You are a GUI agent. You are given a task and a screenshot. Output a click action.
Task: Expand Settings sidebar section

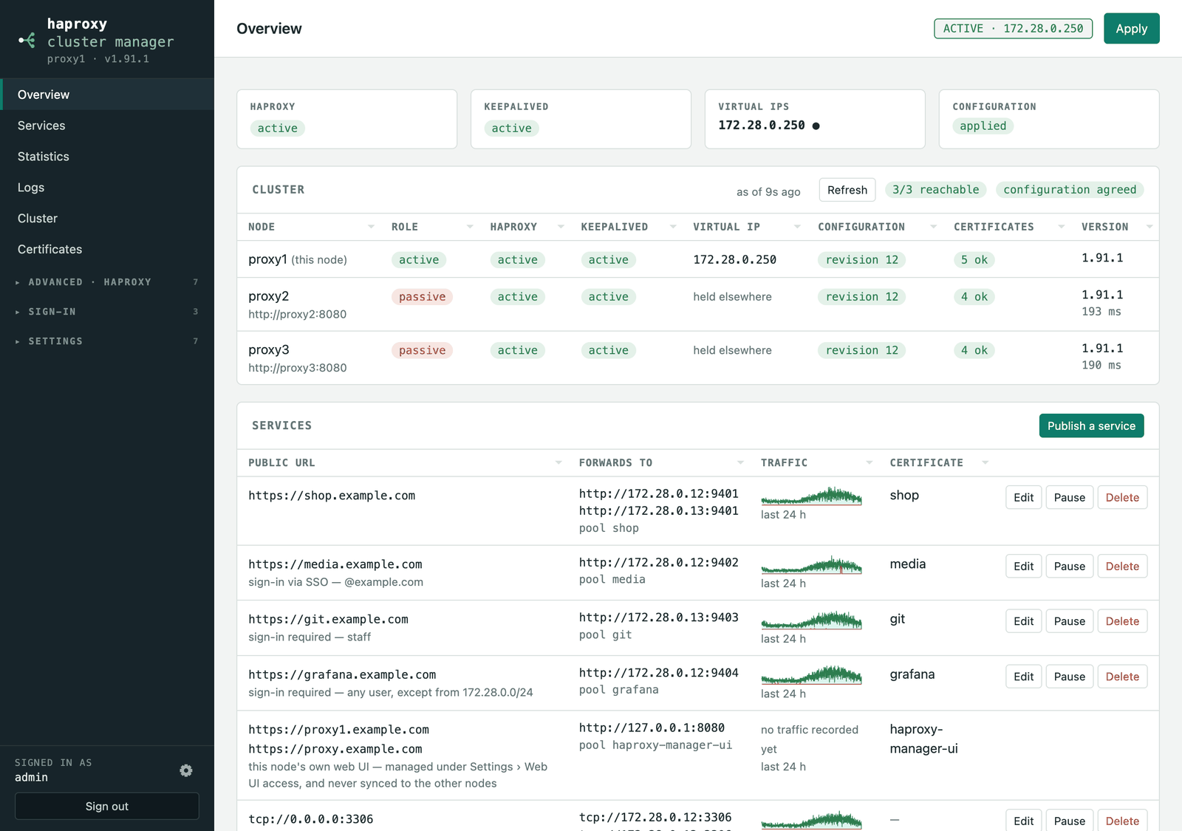coord(107,341)
